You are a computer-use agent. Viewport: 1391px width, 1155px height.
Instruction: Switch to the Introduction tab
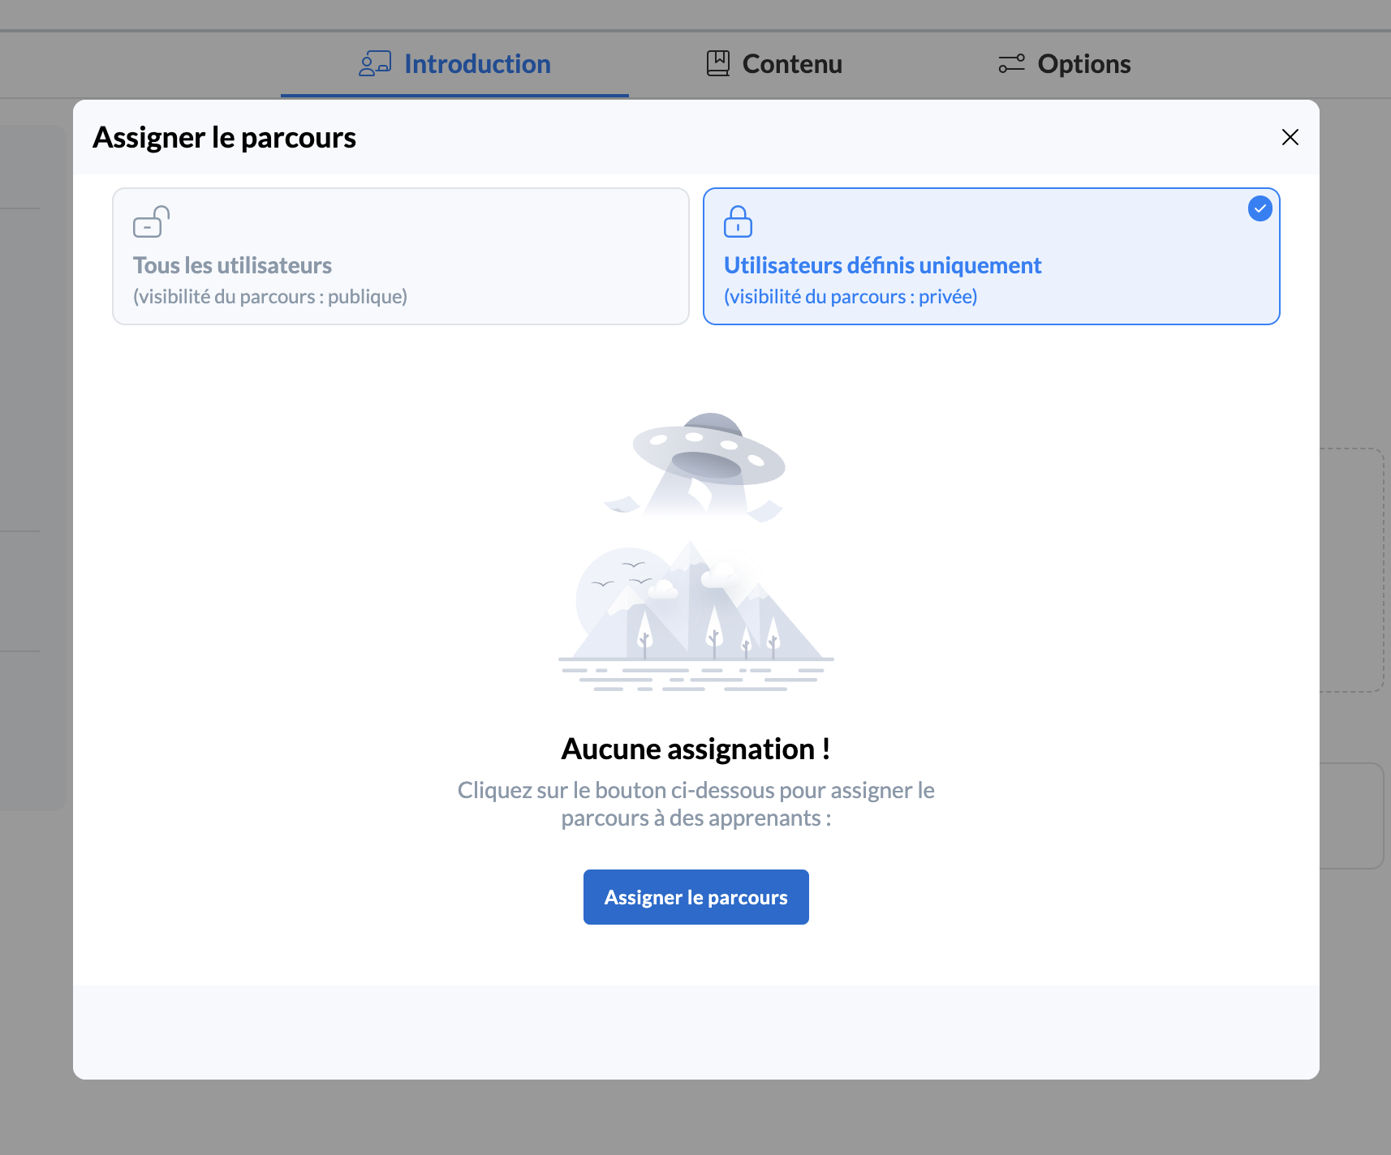pyautogui.click(x=476, y=64)
